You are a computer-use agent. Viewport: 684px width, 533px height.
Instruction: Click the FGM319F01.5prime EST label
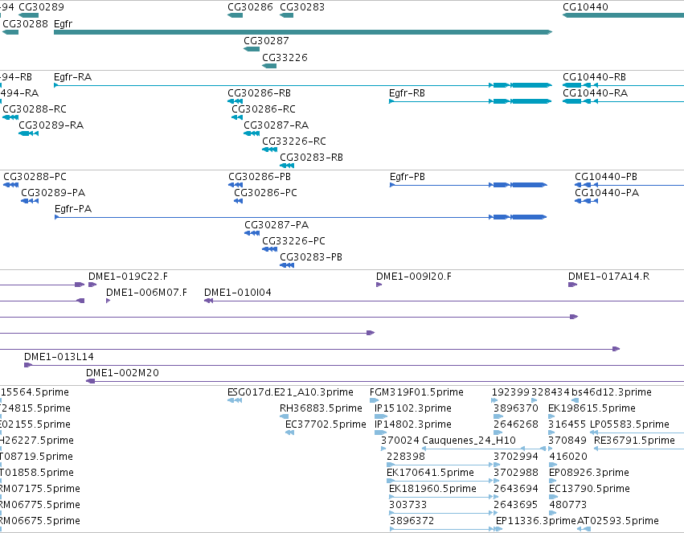pos(416,392)
